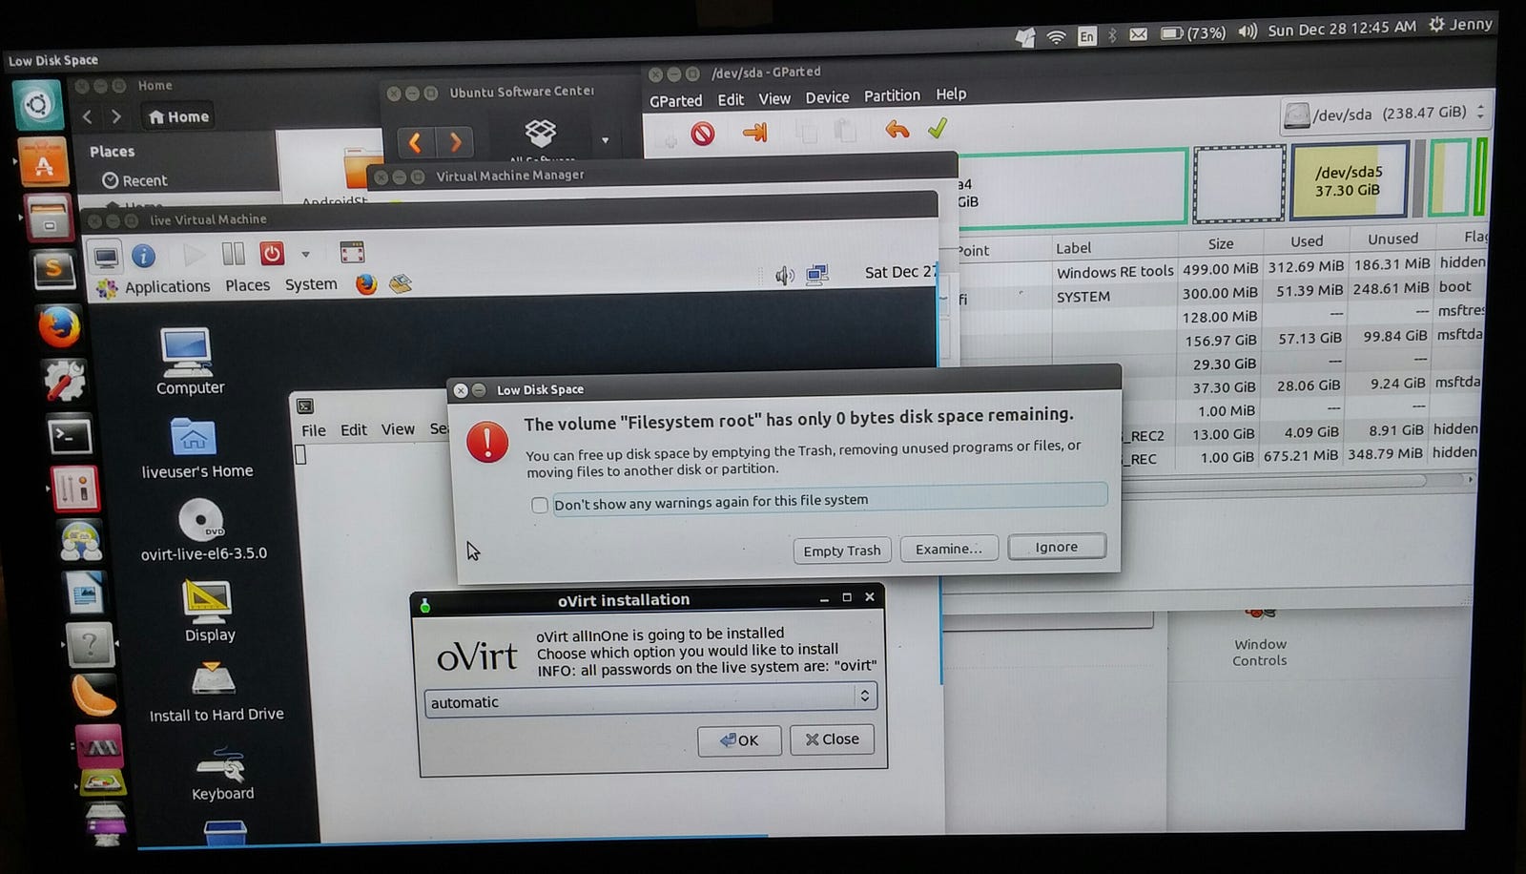The height and width of the screenshot is (874, 1526).
Task: Open the Keyboard desktop icon
Action: (x=221, y=774)
